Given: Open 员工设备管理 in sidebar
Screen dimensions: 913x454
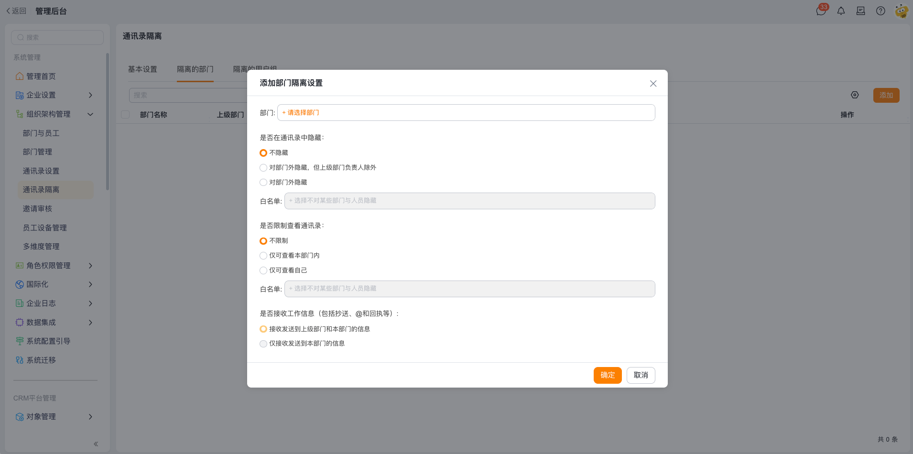Looking at the screenshot, I should click(45, 228).
